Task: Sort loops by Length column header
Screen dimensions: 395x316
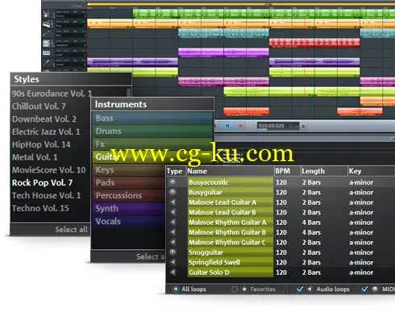Action: (324, 171)
